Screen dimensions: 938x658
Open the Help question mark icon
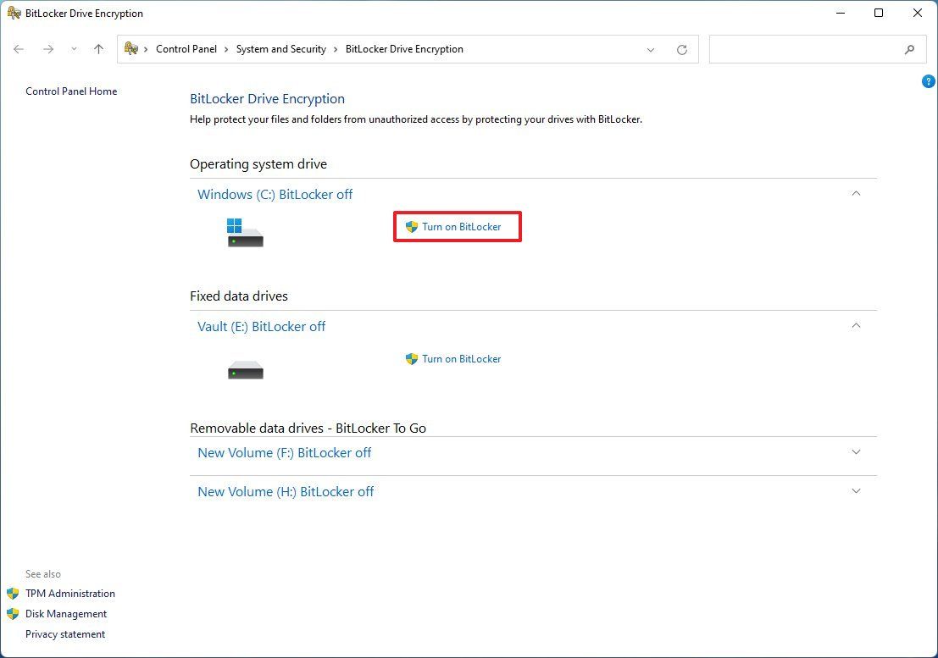coord(928,80)
